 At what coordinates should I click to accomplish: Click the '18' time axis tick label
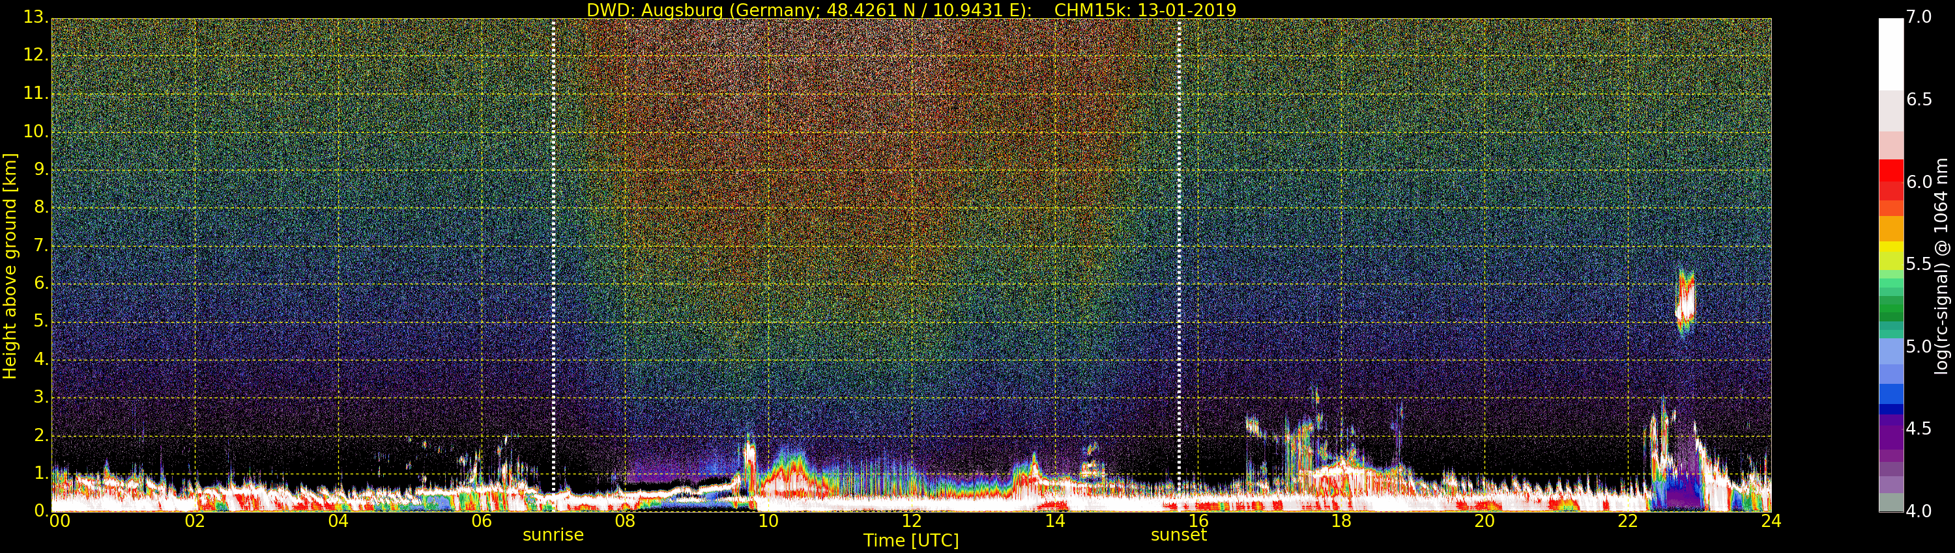point(1342,521)
